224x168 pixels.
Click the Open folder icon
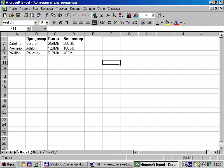pyautogui.click(x=11, y=15)
